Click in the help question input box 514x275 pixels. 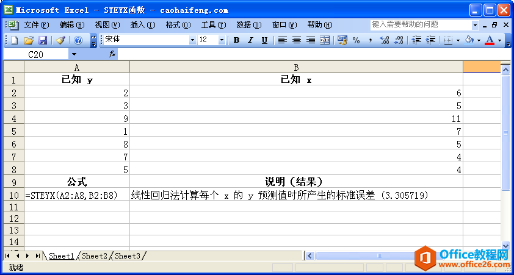pyautogui.click(x=421, y=25)
